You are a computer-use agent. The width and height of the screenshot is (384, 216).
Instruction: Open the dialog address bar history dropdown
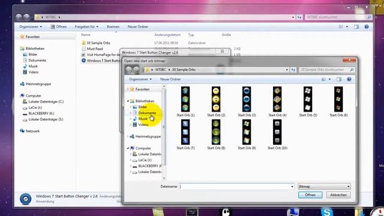click(x=287, y=70)
